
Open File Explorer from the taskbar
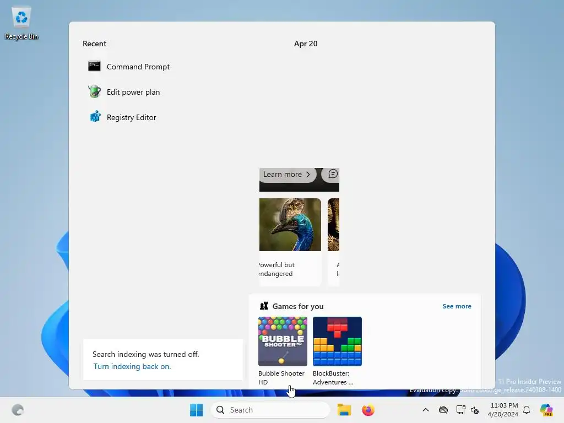pyautogui.click(x=344, y=410)
